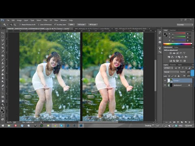
Task: Open the Fill value dropdown
Action: point(188,76)
